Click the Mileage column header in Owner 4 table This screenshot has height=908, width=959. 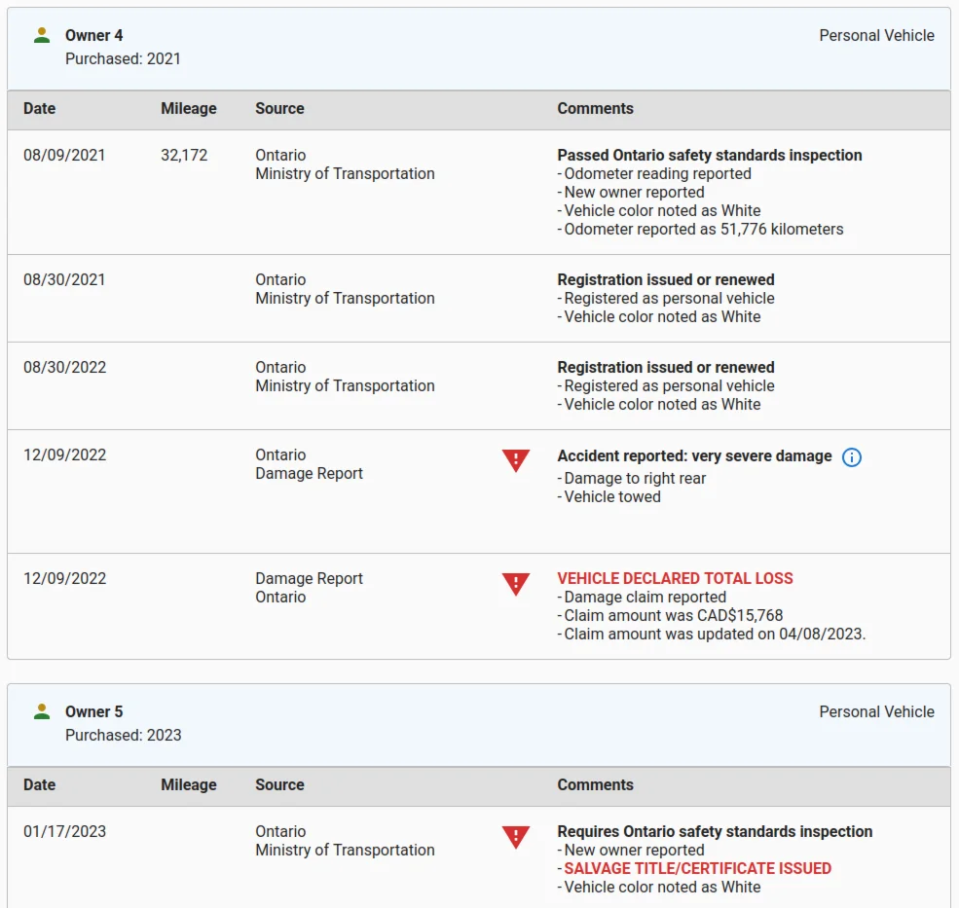(x=188, y=108)
